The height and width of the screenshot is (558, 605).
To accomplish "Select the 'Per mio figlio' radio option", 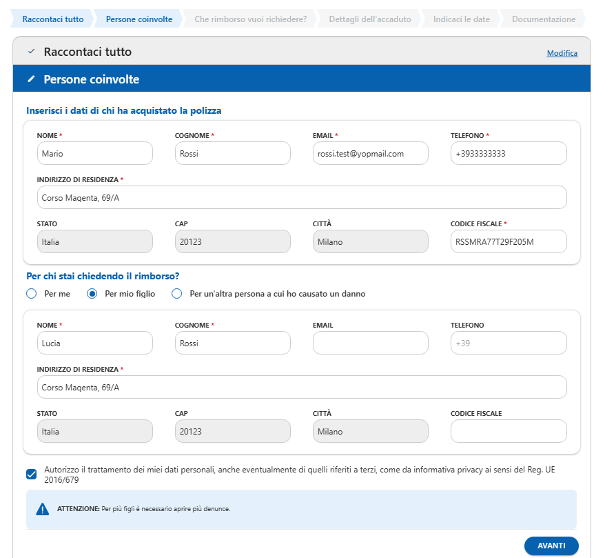I will click(92, 294).
